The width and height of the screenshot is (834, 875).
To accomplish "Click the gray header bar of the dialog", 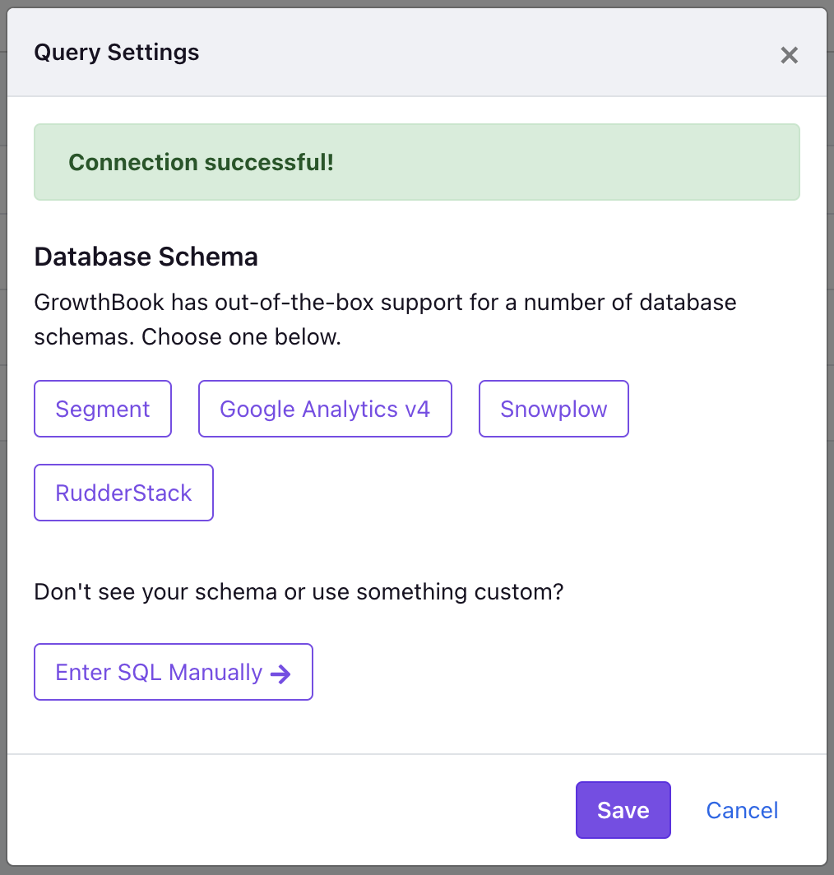I will coord(417,53).
